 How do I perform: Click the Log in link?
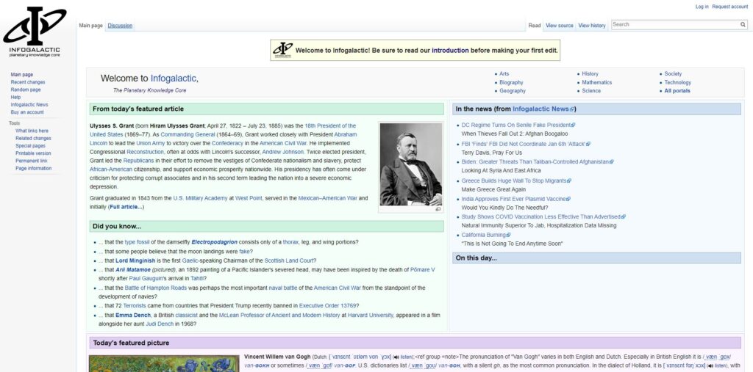[702, 7]
